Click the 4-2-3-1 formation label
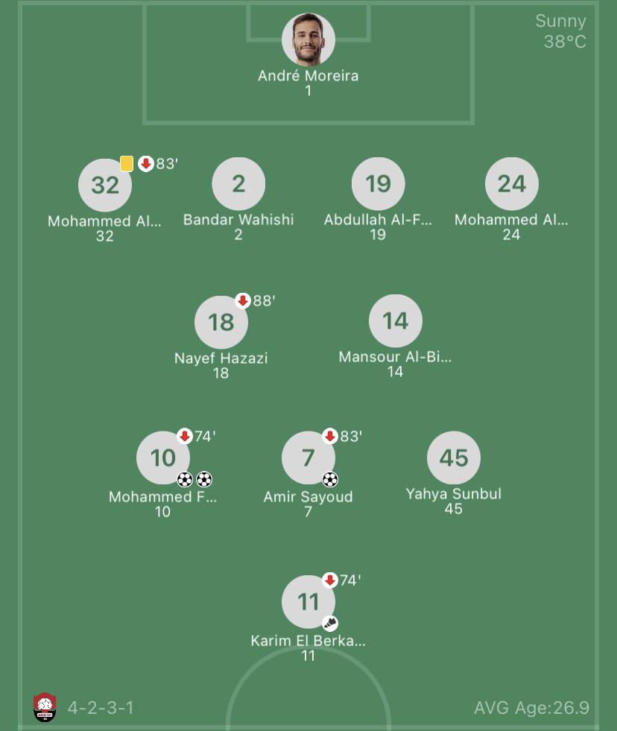Screen dimensions: 617x731 [101, 707]
